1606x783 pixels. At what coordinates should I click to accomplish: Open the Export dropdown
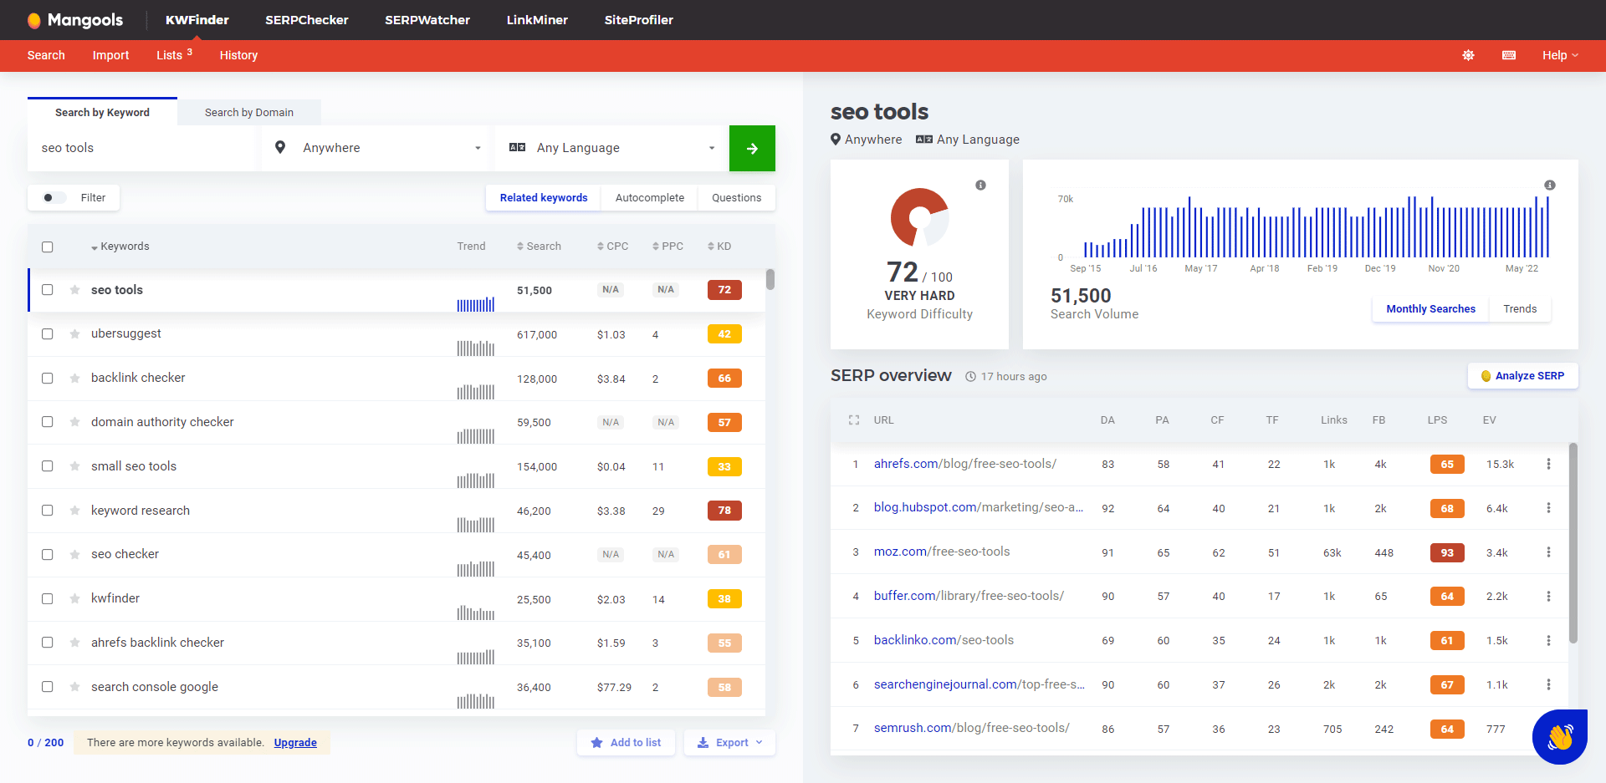730,742
